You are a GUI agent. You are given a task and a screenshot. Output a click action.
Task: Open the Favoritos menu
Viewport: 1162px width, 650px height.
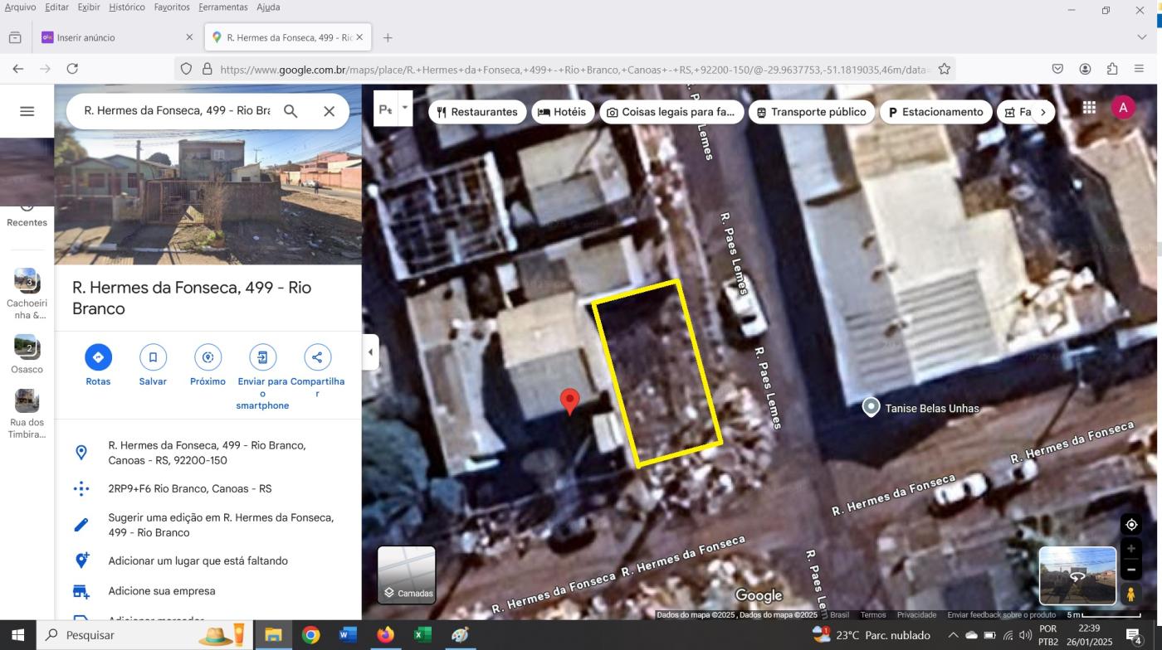(171, 7)
